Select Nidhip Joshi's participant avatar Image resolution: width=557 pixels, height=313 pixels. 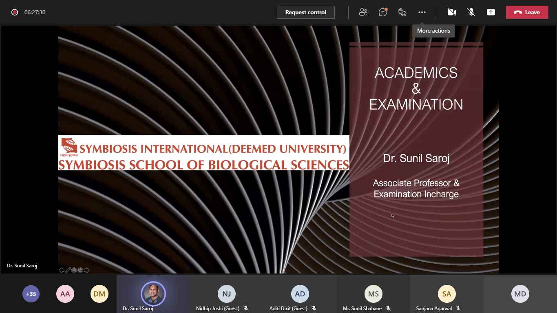tap(226, 294)
